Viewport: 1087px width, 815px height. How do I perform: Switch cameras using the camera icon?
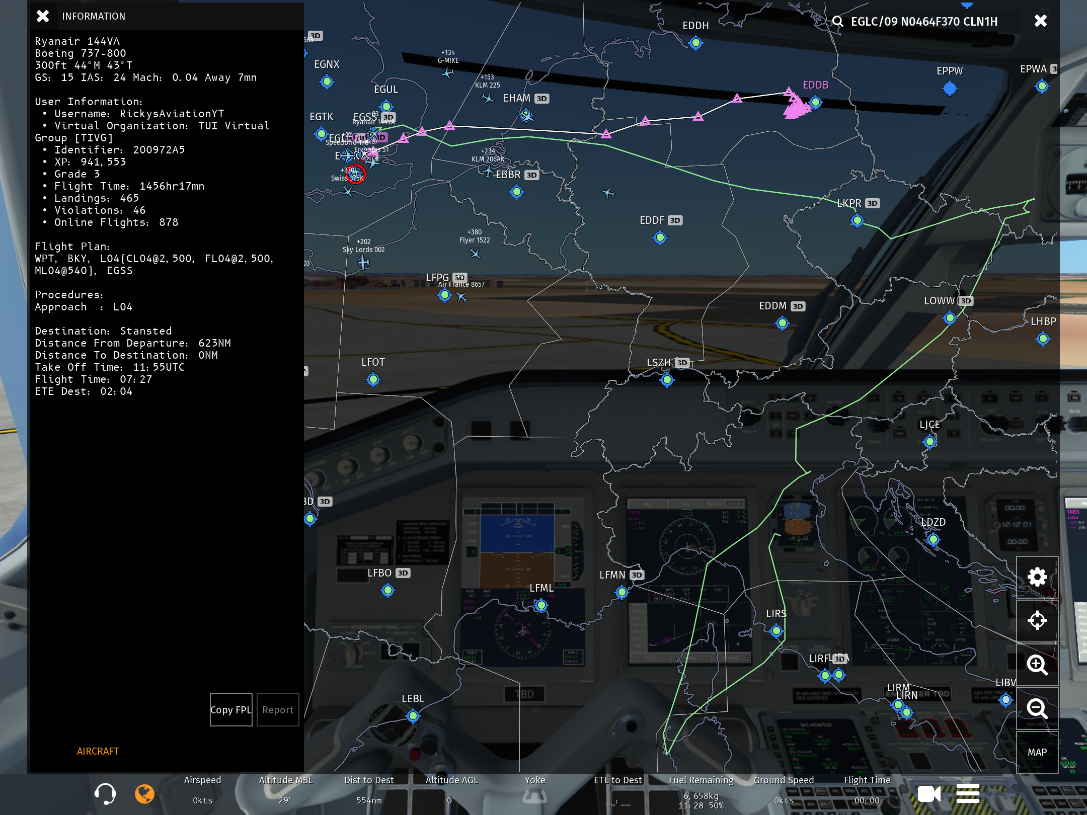coord(928,794)
